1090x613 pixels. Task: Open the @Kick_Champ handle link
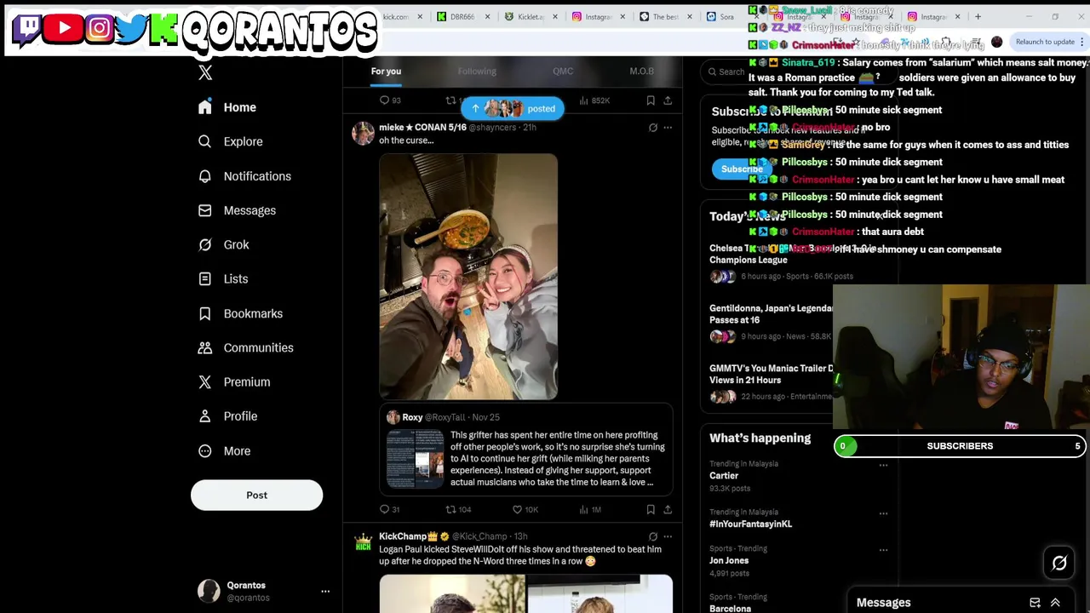coord(479,536)
